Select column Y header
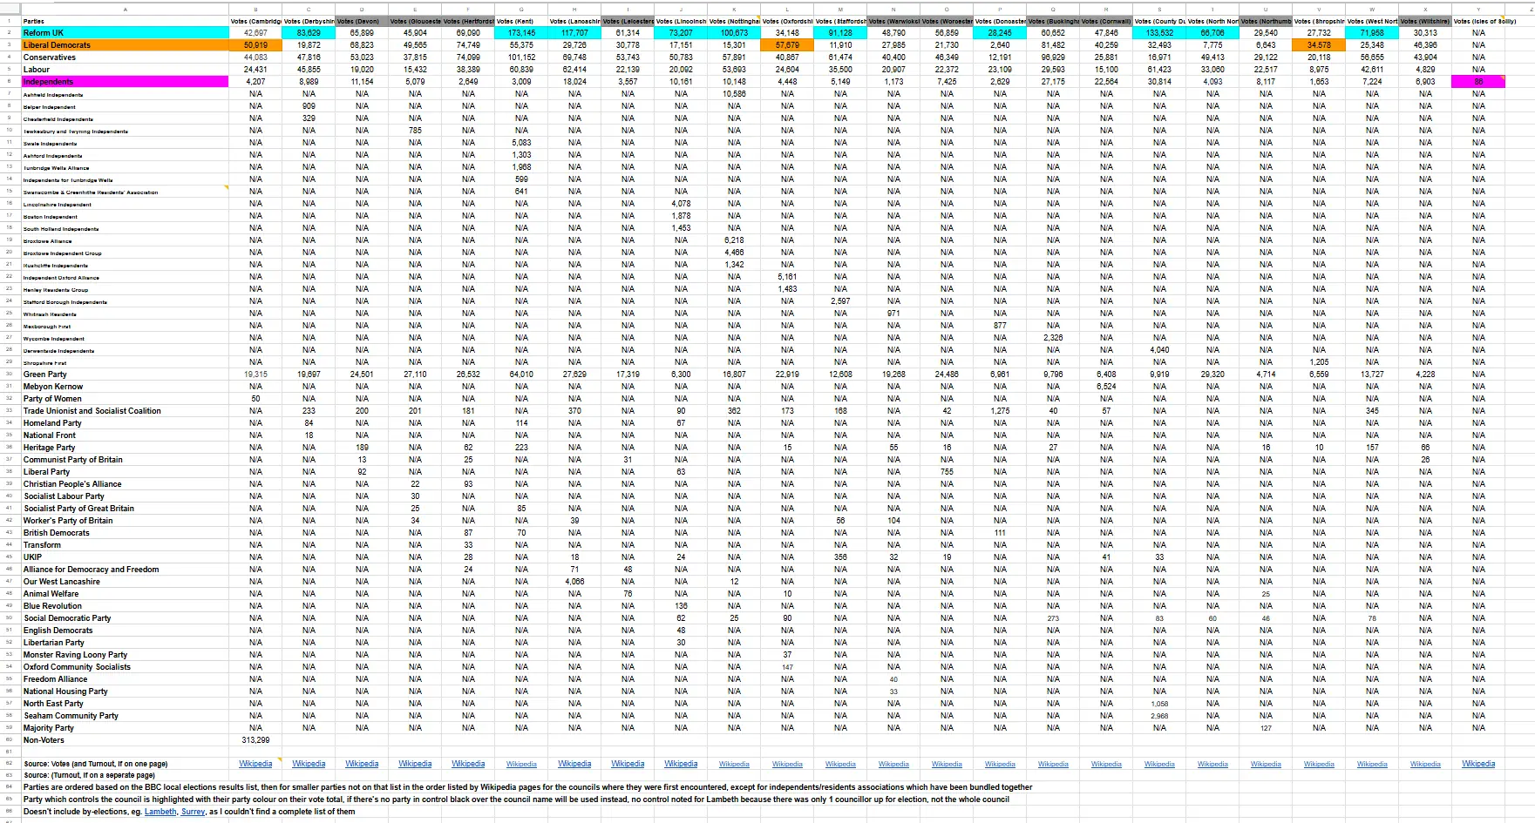The width and height of the screenshot is (1535, 823). (x=1478, y=10)
